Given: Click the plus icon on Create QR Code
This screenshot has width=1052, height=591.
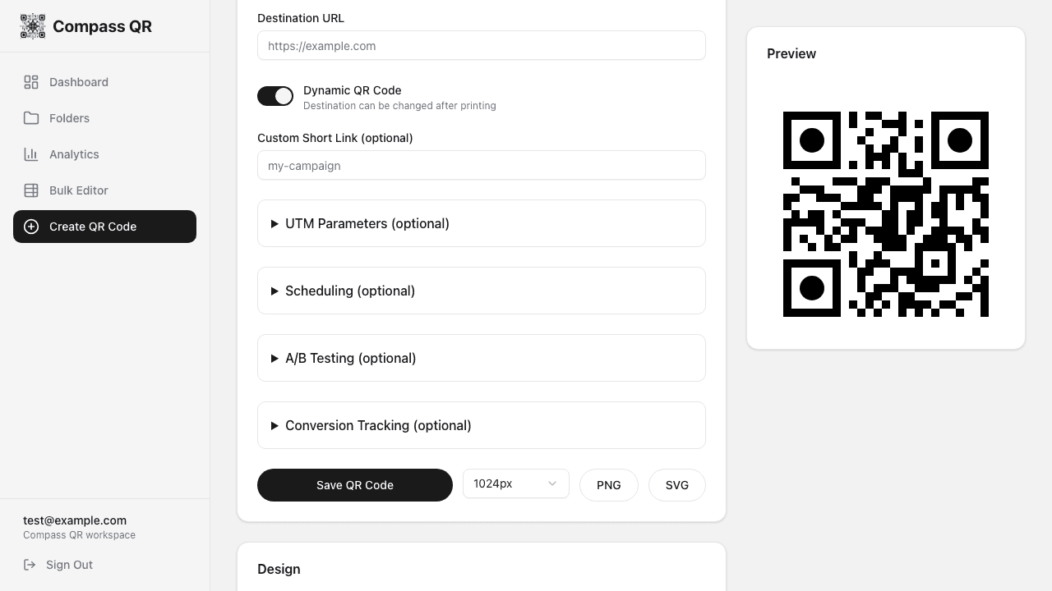Looking at the screenshot, I should pyautogui.click(x=31, y=227).
